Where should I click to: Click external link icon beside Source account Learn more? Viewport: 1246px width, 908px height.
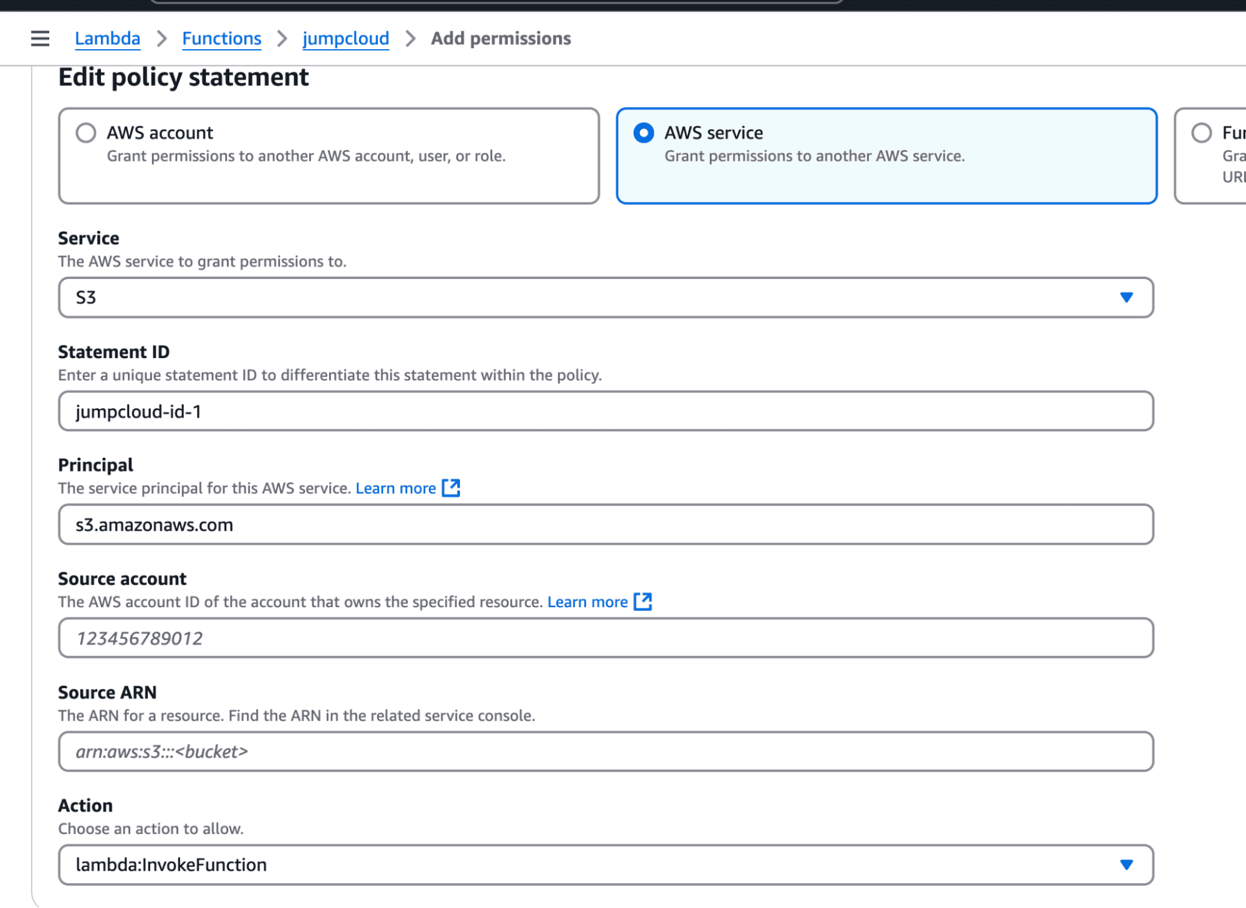(x=643, y=602)
